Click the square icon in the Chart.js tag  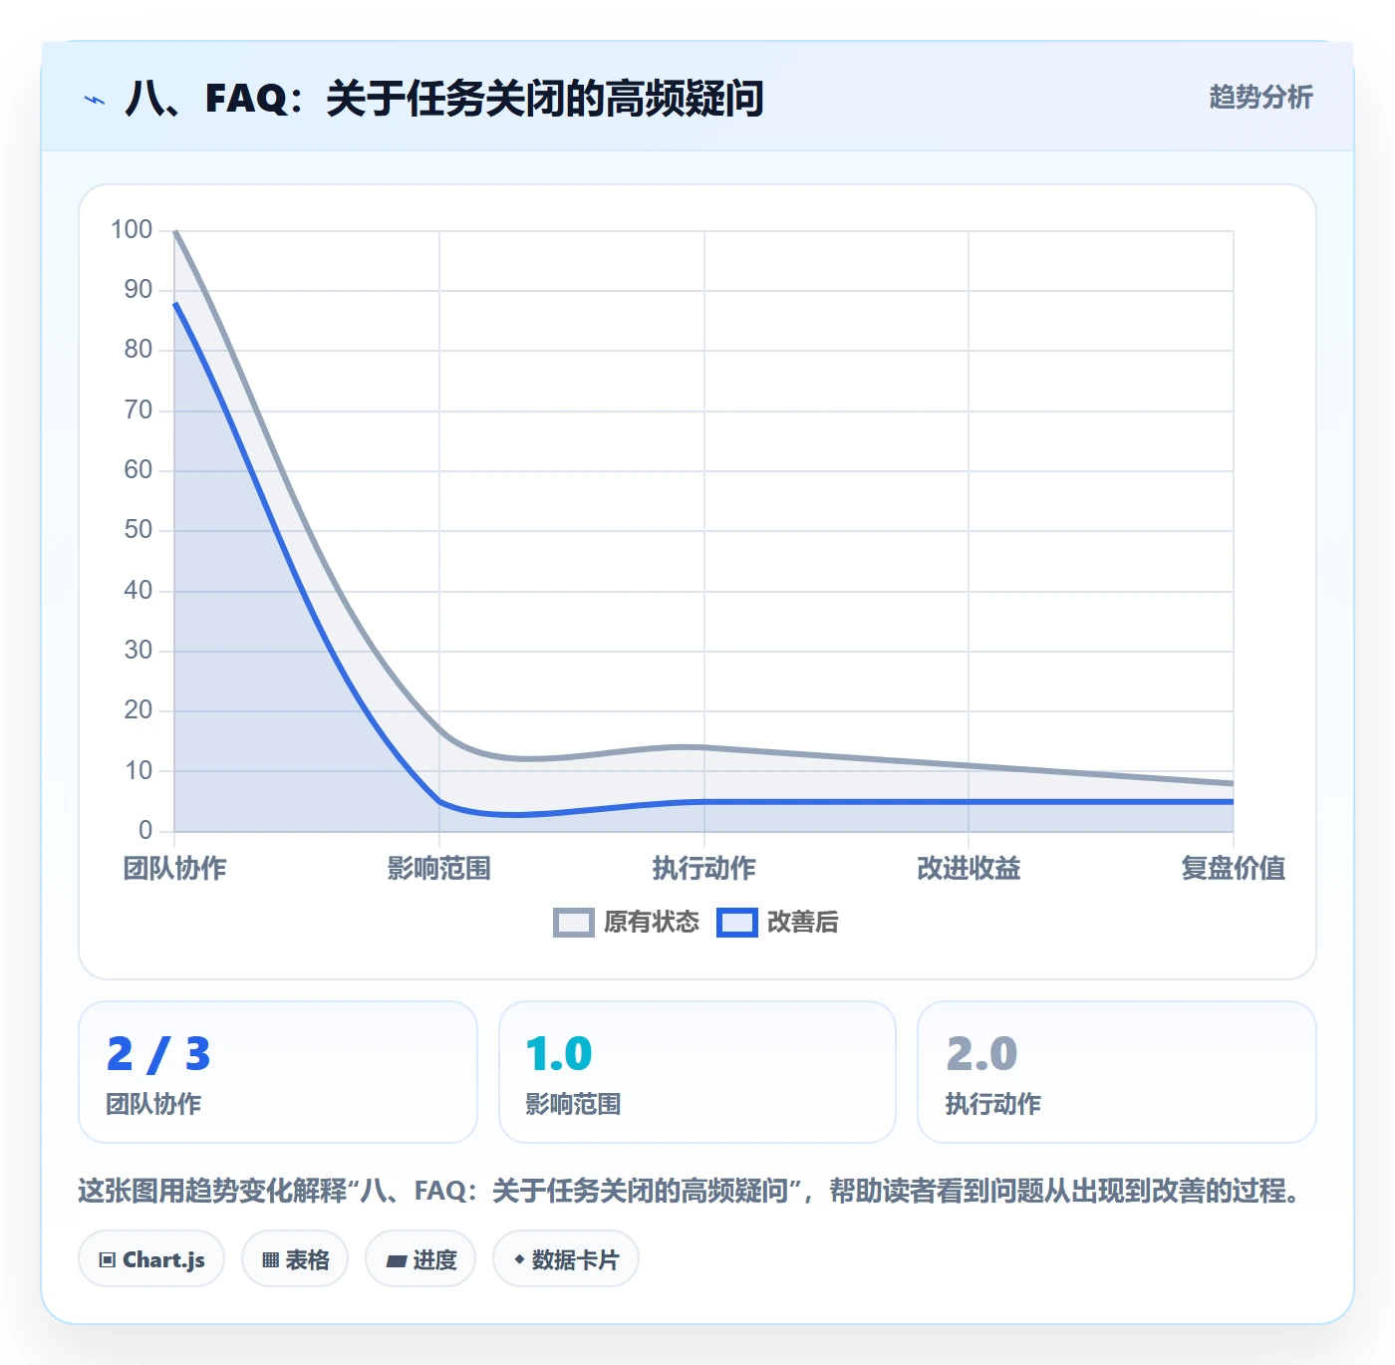[108, 1260]
